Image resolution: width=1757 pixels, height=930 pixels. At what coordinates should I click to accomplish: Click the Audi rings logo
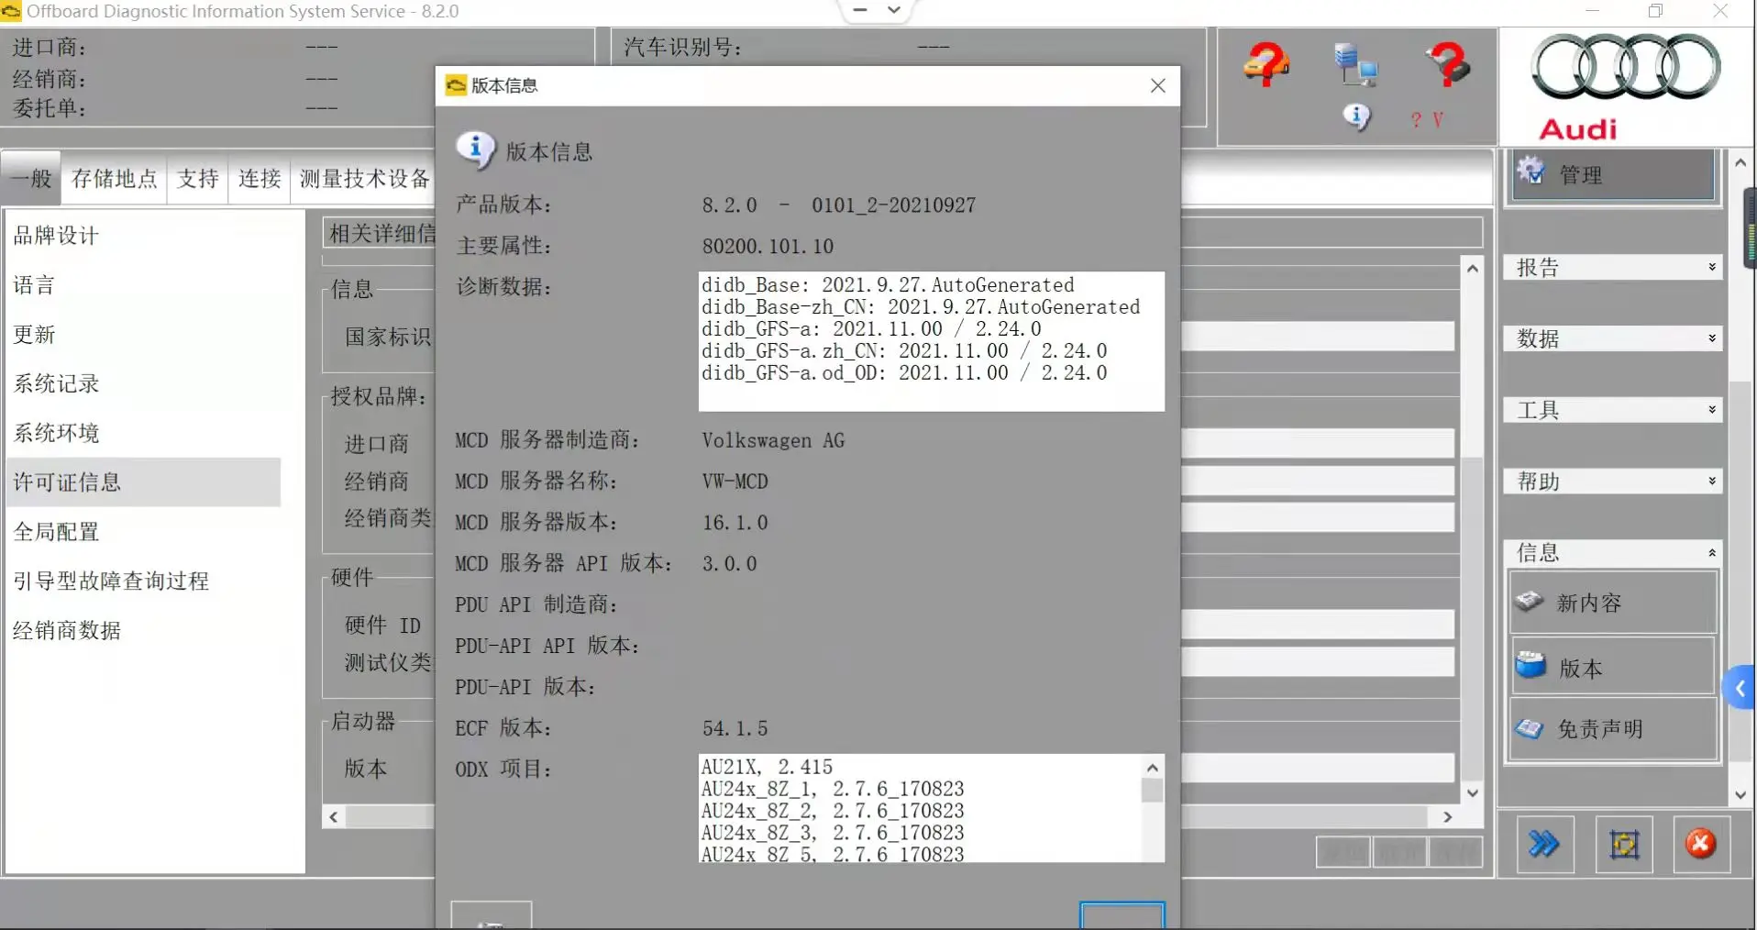(1626, 68)
